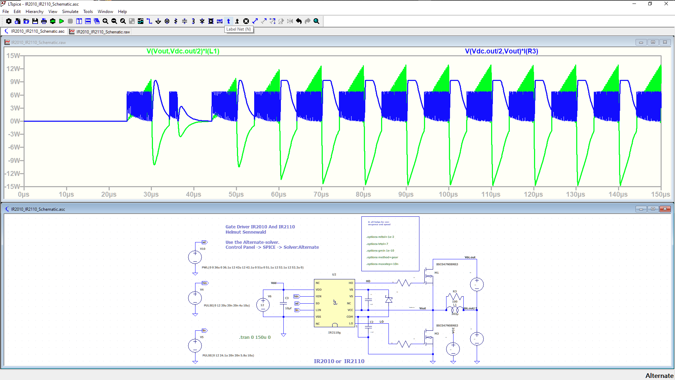Image resolution: width=675 pixels, height=380 pixels.
Task: Maximize the schematic pane
Action: [x=653, y=209]
